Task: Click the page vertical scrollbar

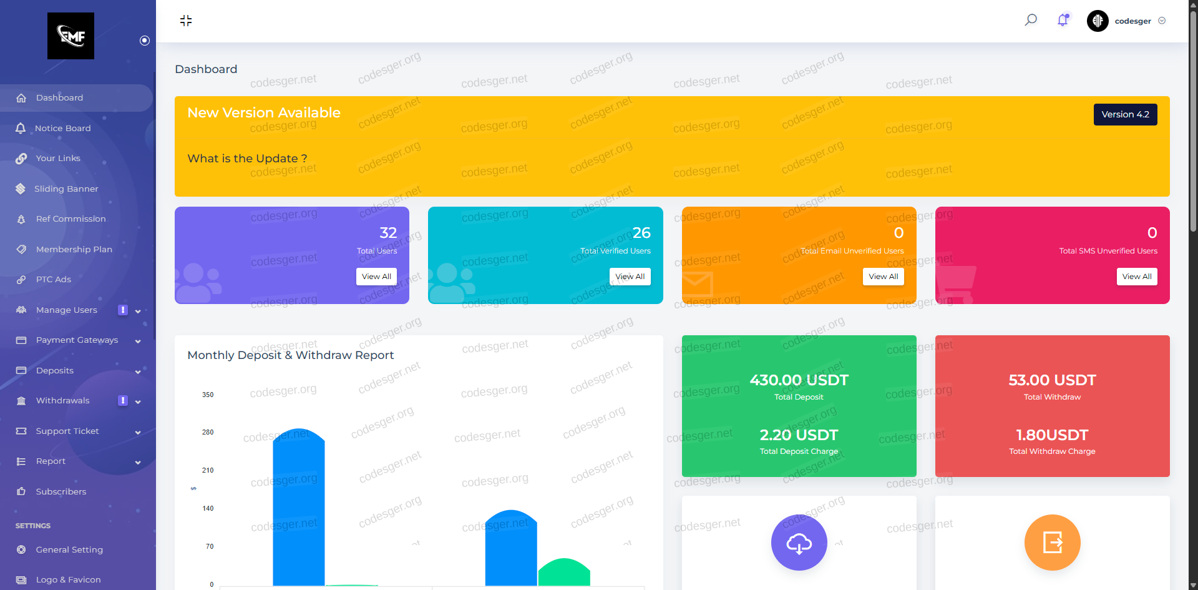Action: [x=1193, y=125]
